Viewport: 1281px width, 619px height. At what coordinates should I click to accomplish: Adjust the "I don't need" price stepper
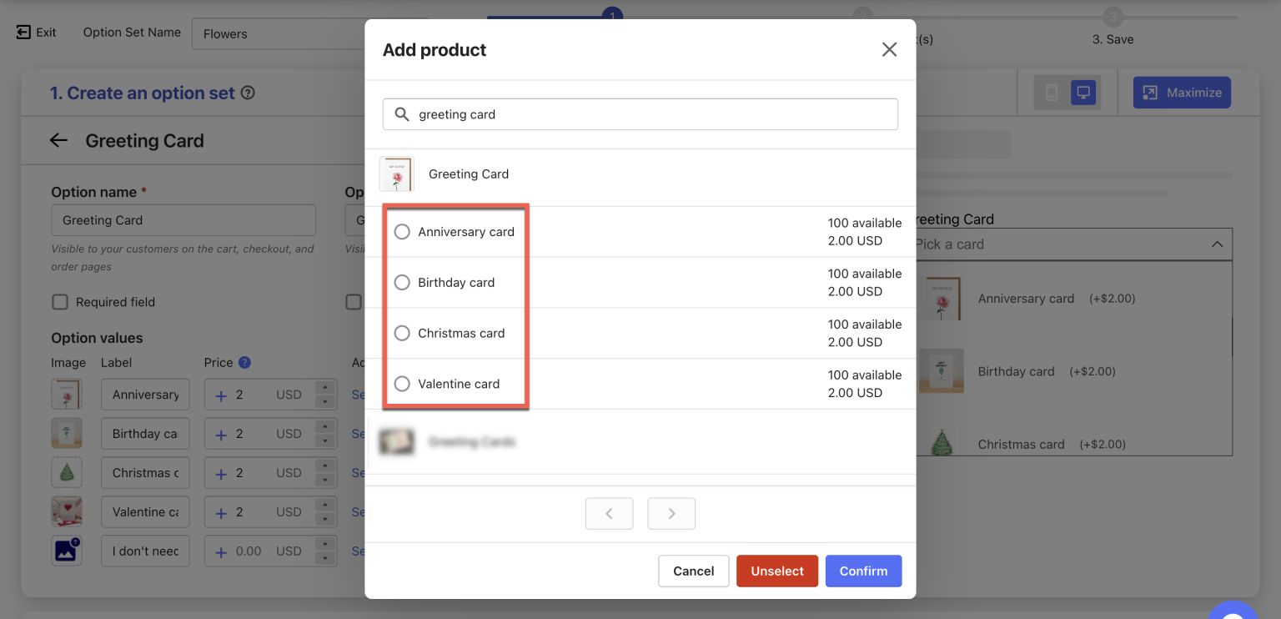325,551
